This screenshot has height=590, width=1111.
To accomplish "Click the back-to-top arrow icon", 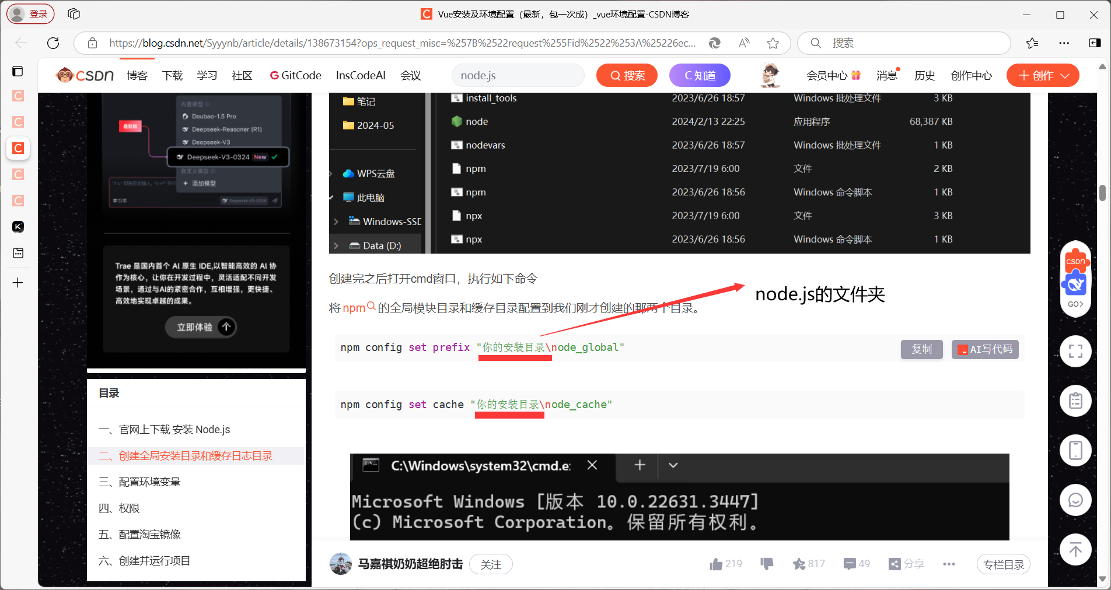I will (1075, 550).
